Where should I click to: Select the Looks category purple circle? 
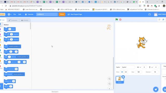(1, 29)
